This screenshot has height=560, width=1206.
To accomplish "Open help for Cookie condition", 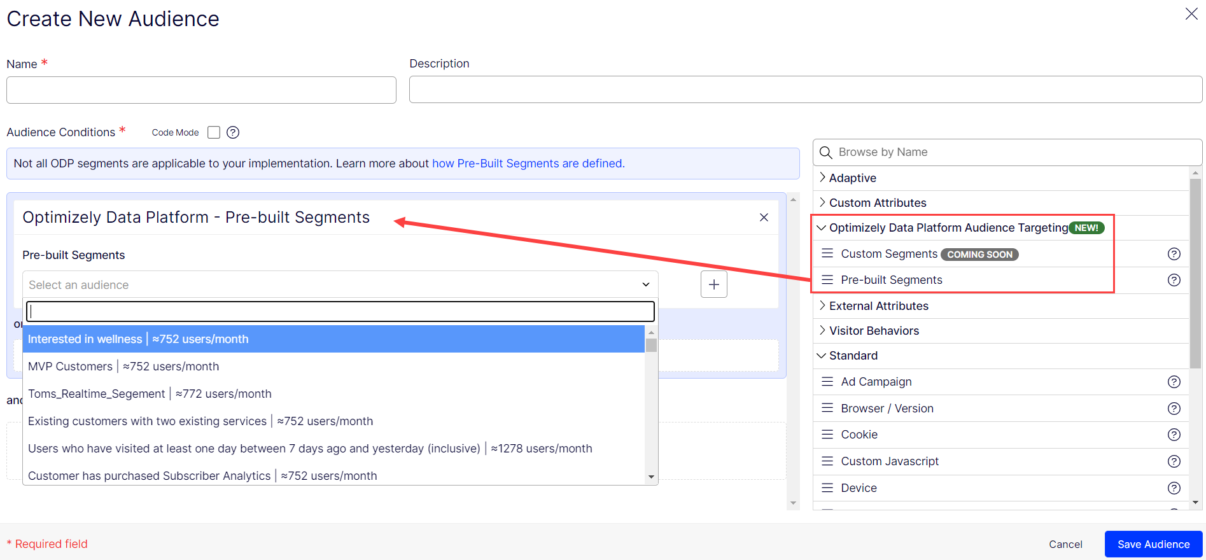I will [x=1174, y=435].
